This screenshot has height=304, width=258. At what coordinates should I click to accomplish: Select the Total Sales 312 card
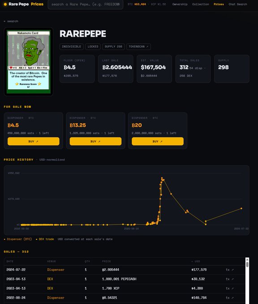[193, 69]
